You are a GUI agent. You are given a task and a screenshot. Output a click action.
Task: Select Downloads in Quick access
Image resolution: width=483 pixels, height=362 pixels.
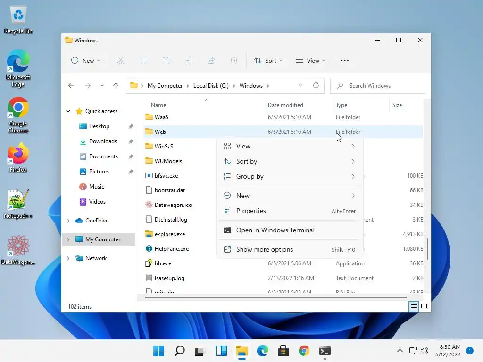[103, 141]
